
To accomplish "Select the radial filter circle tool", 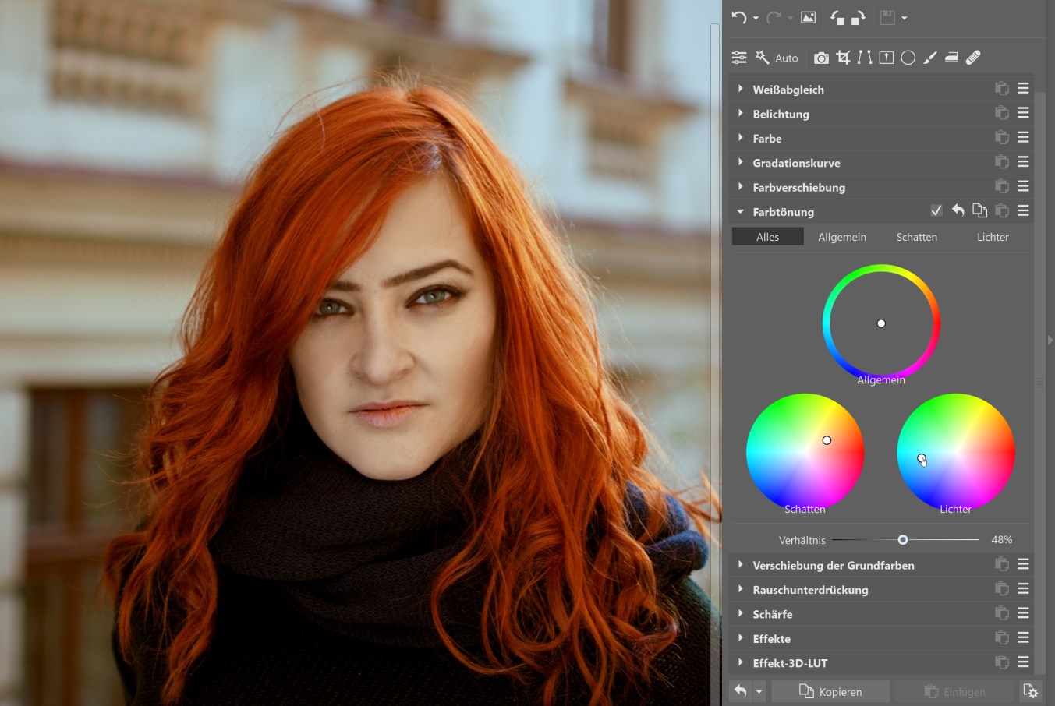I will click(908, 58).
